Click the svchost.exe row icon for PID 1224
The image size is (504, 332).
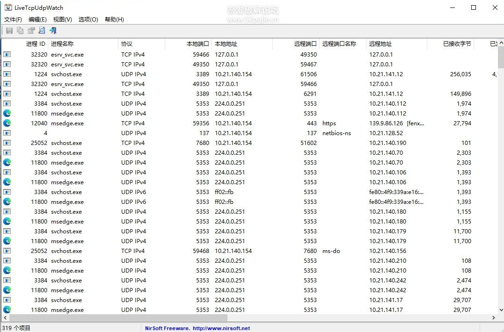(x=7, y=74)
